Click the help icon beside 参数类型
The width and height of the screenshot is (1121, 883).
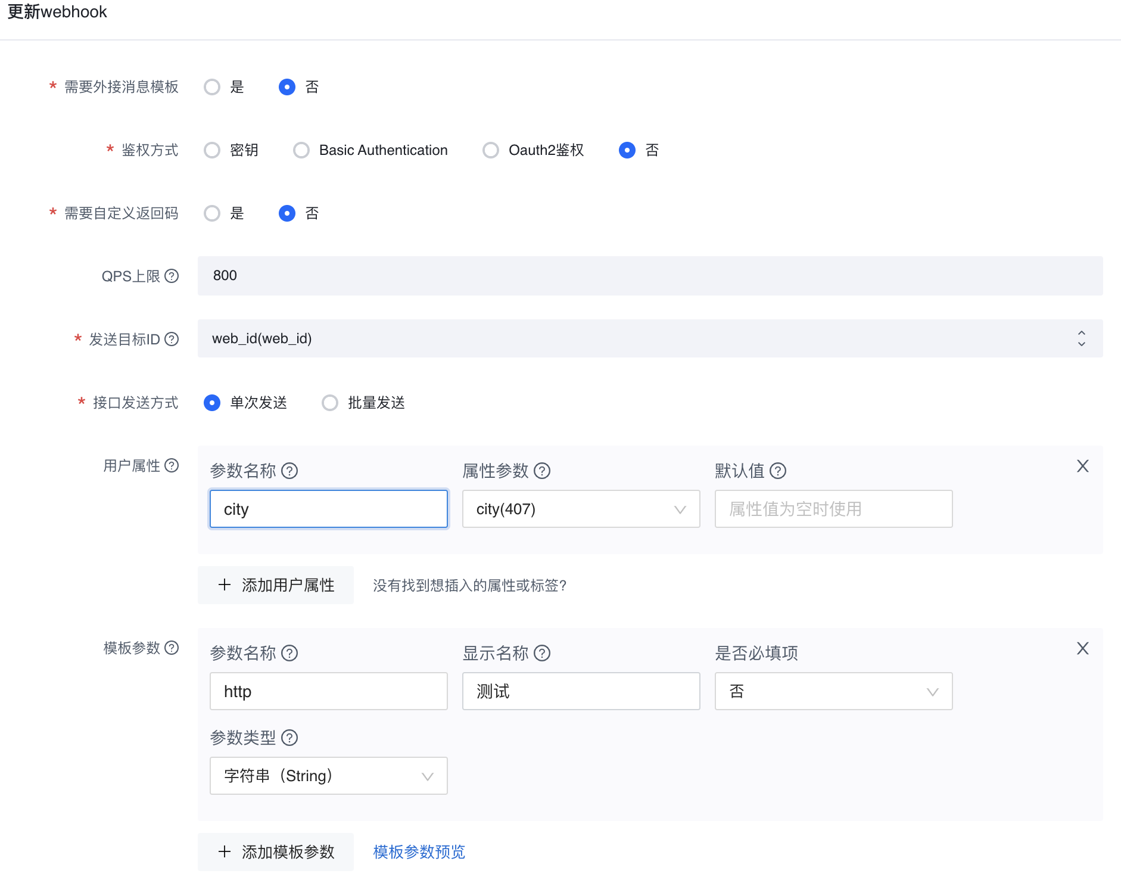[289, 738]
